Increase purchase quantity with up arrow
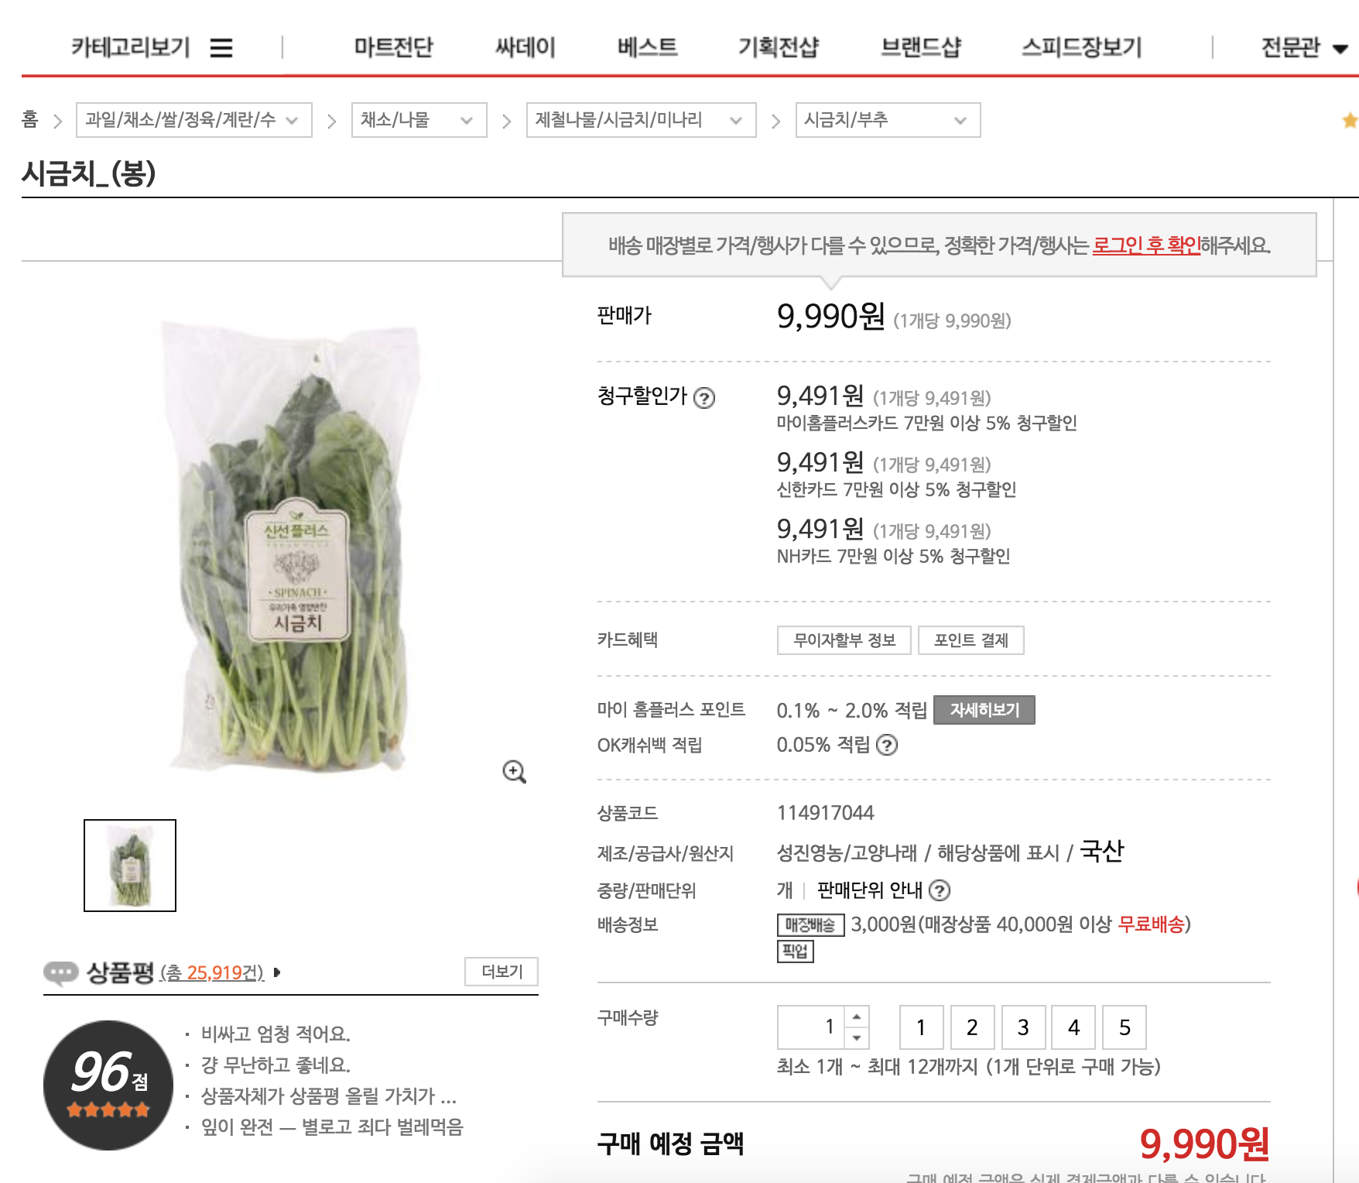Image resolution: width=1359 pixels, height=1183 pixels. point(857,1017)
